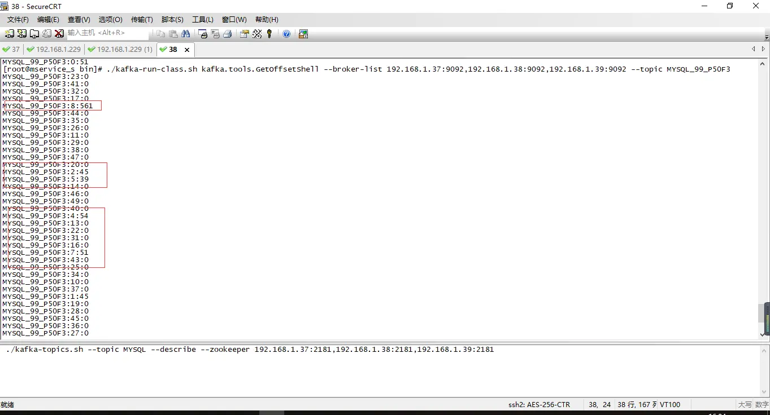Open the 编辑(E) menu
The width and height of the screenshot is (770, 415).
point(48,20)
